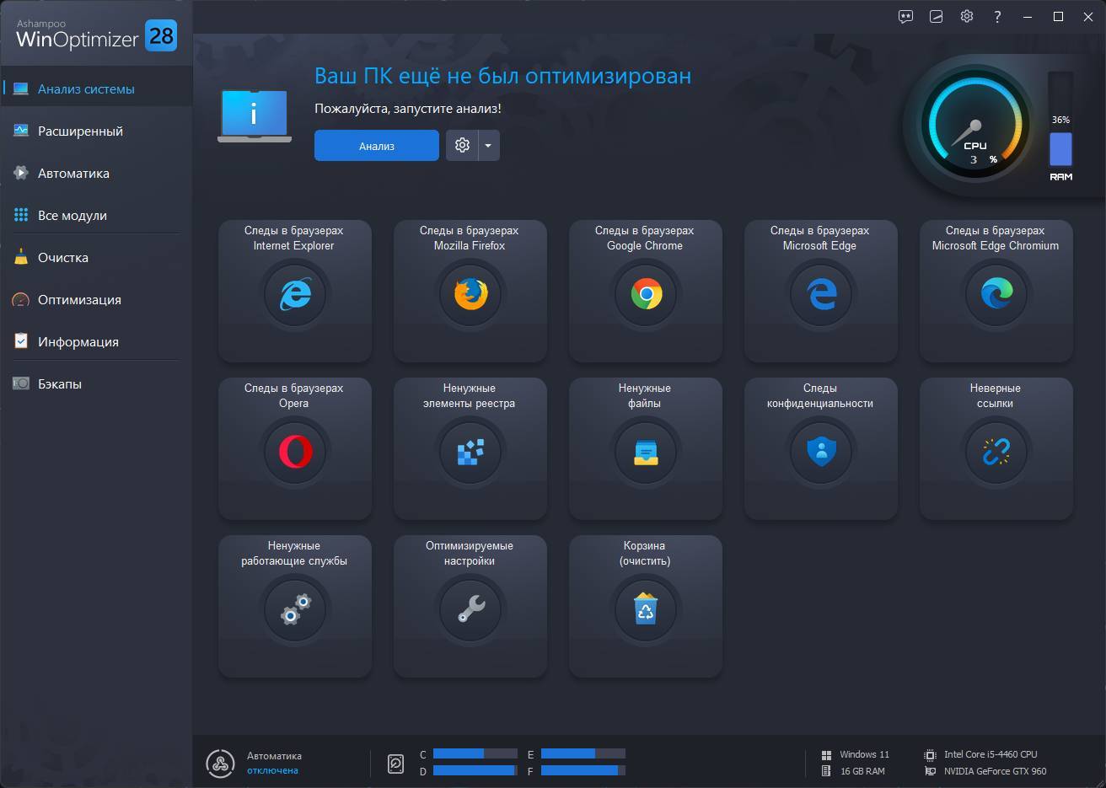Click the privacy traces shield icon
The width and height of the screenshot is (1106, 788).
pyautogui.click(x=821, y=452)
